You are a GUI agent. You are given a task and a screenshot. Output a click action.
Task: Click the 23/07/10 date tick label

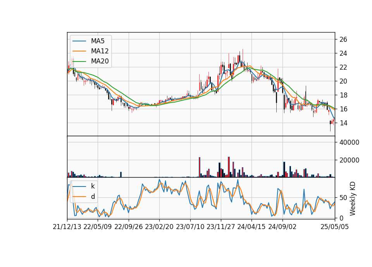point(190,227)
